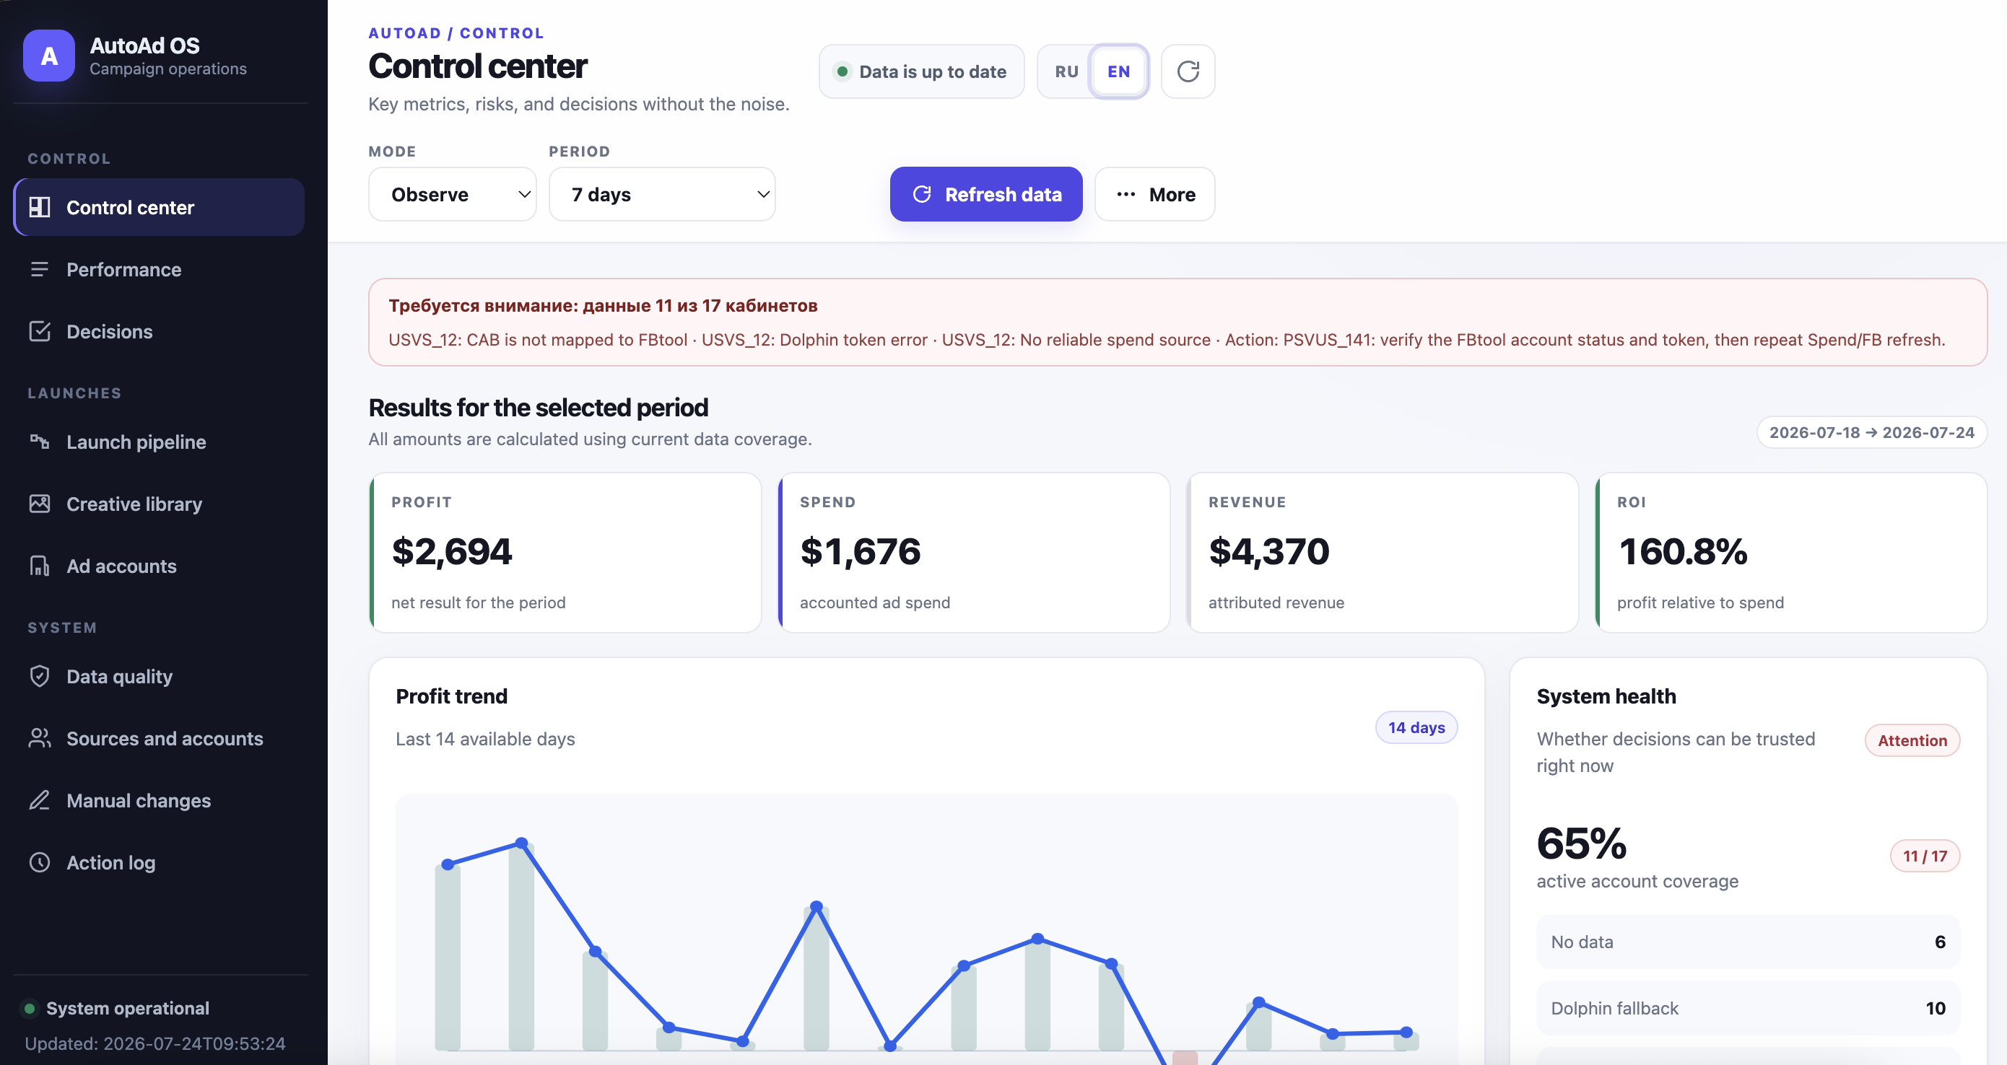
Task: Click the red attention alert banner heading
Action: (603, 305)
